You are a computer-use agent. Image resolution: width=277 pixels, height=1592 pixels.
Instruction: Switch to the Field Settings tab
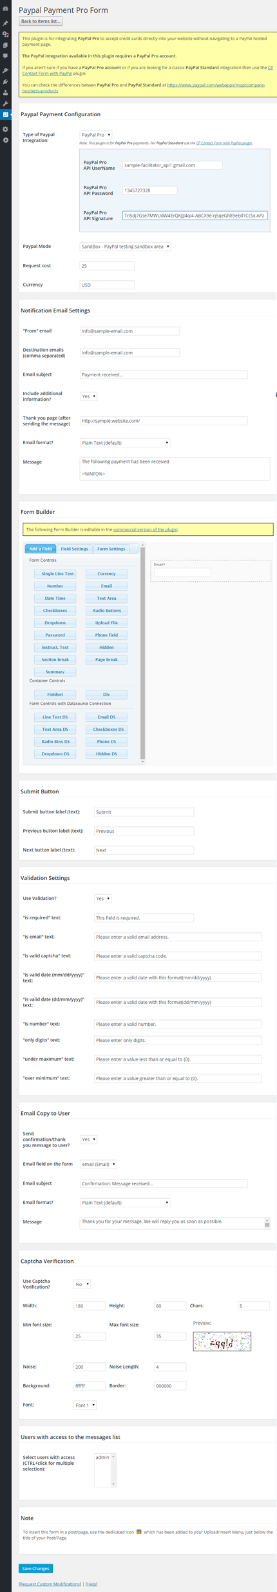(75, 549)
